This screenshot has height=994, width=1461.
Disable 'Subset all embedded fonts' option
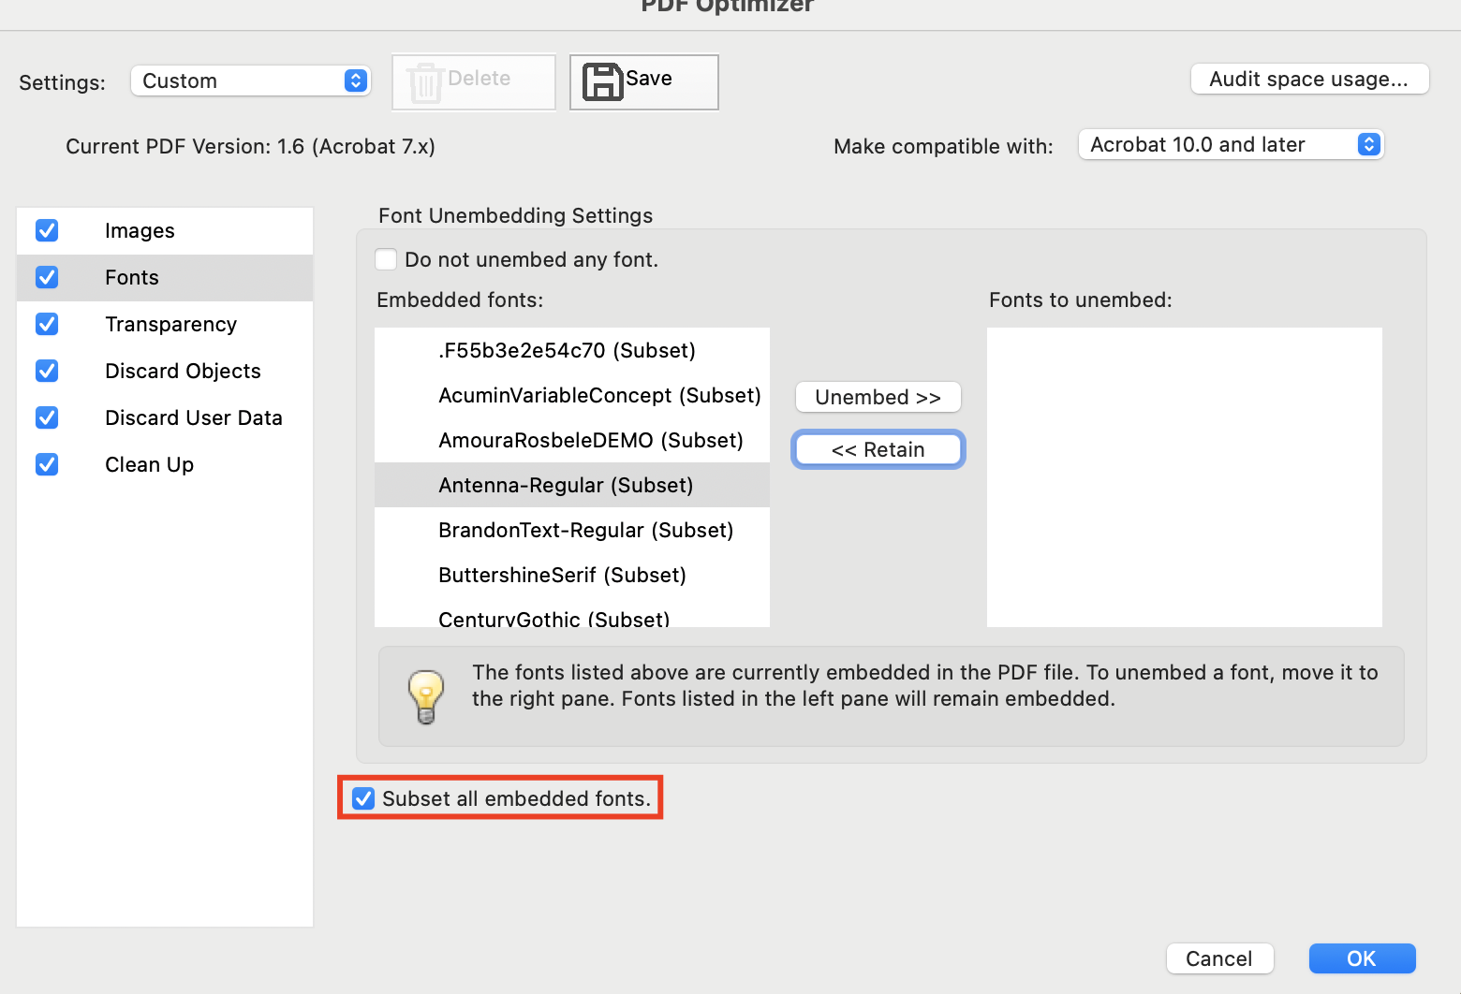tap(363, 798)
